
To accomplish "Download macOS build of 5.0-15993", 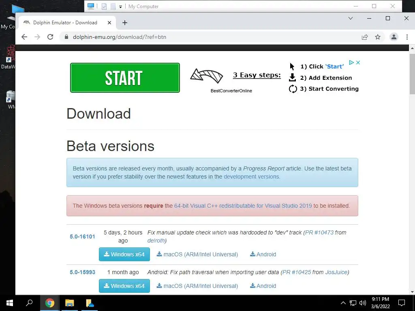I will [x=197, y=286].
